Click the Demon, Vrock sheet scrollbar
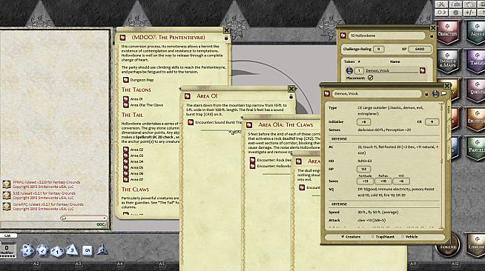The height and width of the screenshot is (271, 485). (442, 167)
